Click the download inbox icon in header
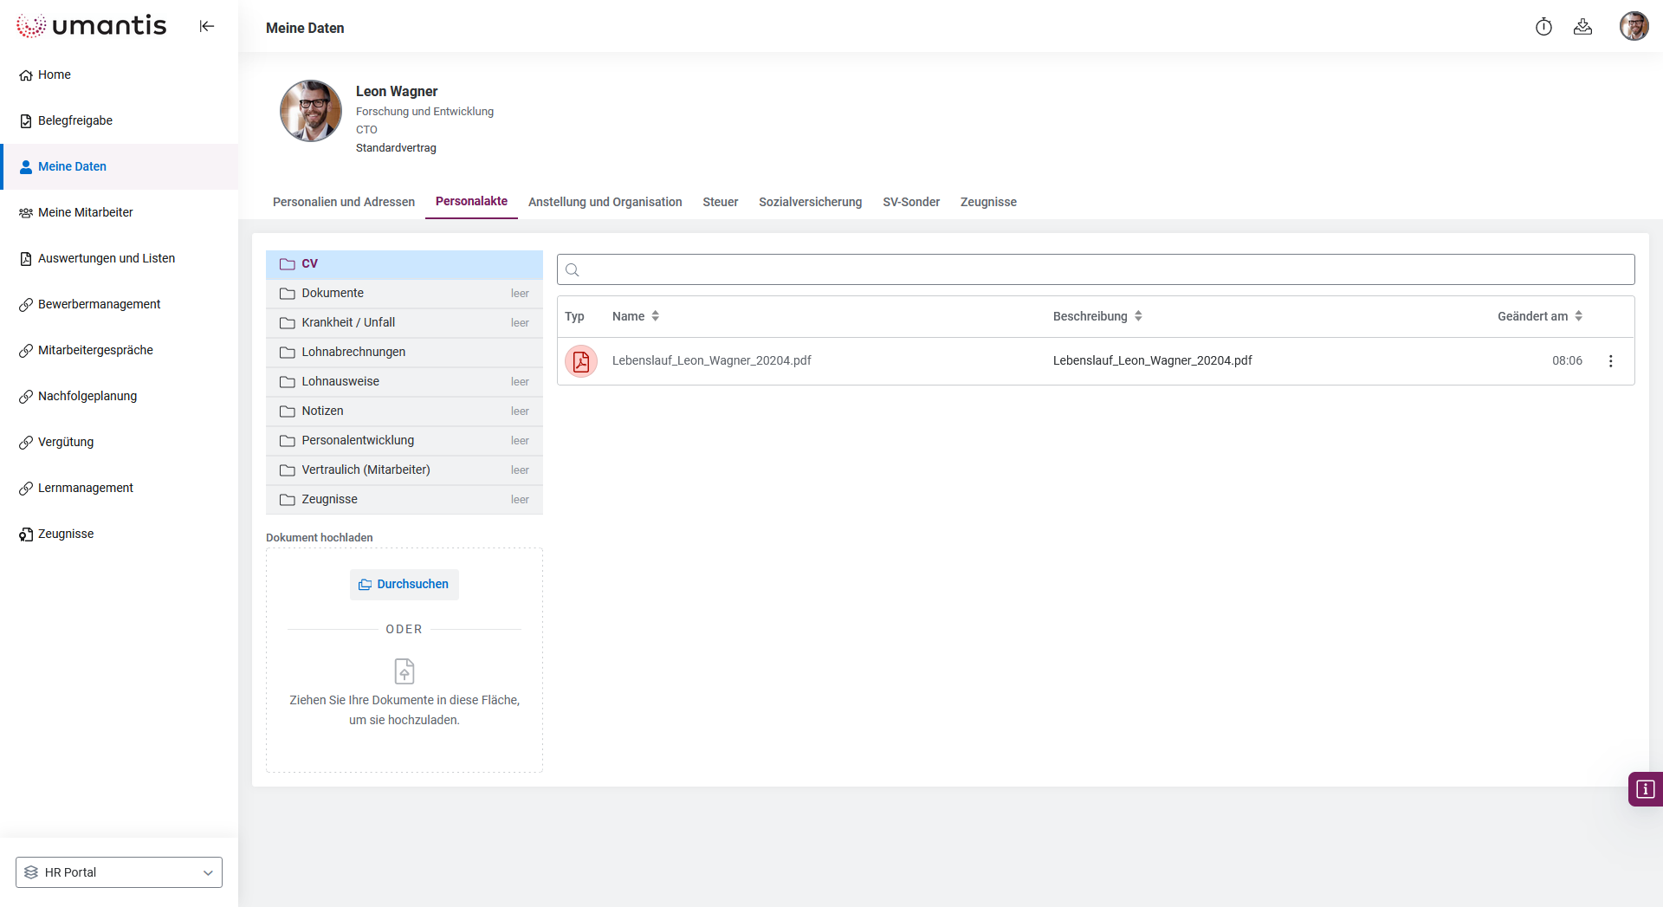This screenshot has width=1663, height=907. coord(1582,27)
